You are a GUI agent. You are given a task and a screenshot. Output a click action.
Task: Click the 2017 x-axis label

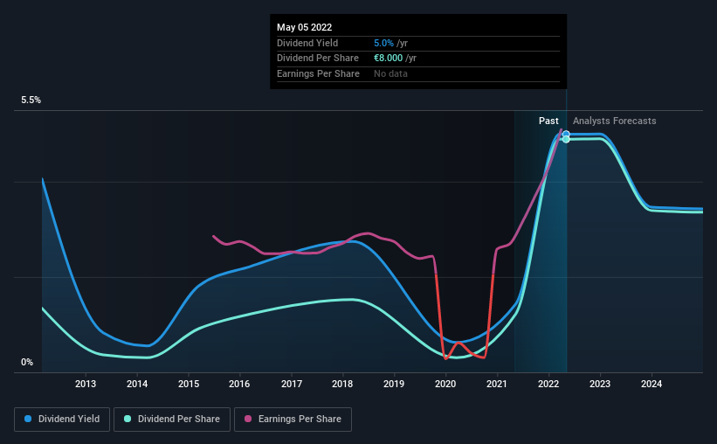292,384
